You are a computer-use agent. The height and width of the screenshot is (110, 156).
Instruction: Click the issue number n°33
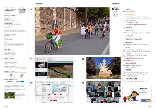pos(115,9)
